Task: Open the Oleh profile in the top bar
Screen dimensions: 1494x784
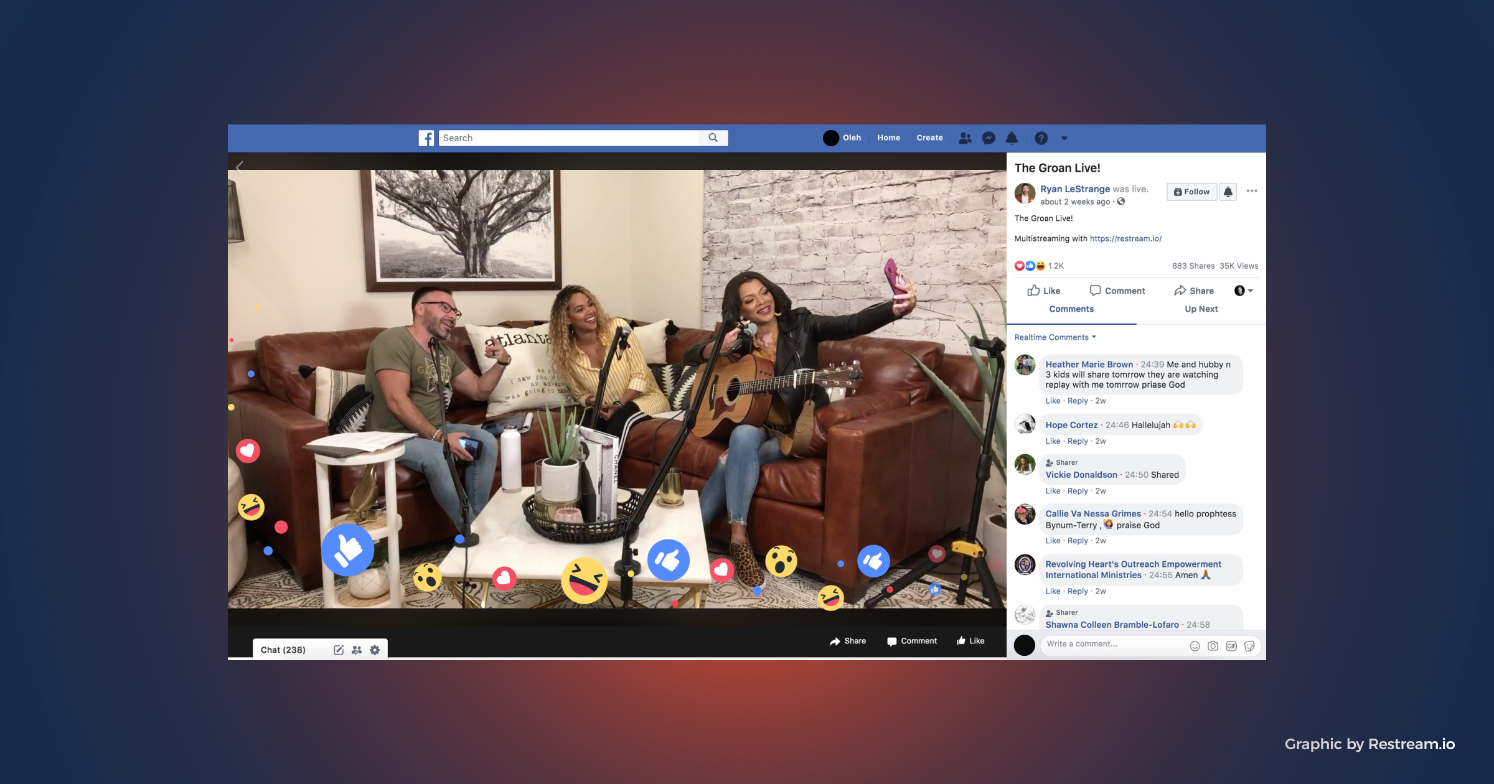Action: point(842,138)
